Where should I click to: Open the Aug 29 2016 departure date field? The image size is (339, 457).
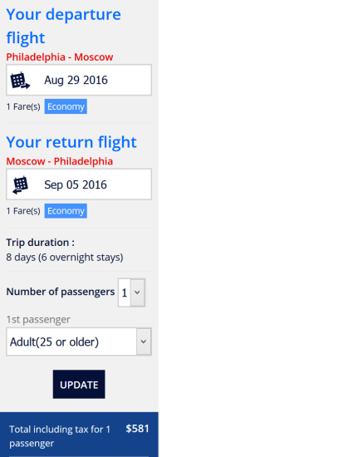(x=79, y=80)
